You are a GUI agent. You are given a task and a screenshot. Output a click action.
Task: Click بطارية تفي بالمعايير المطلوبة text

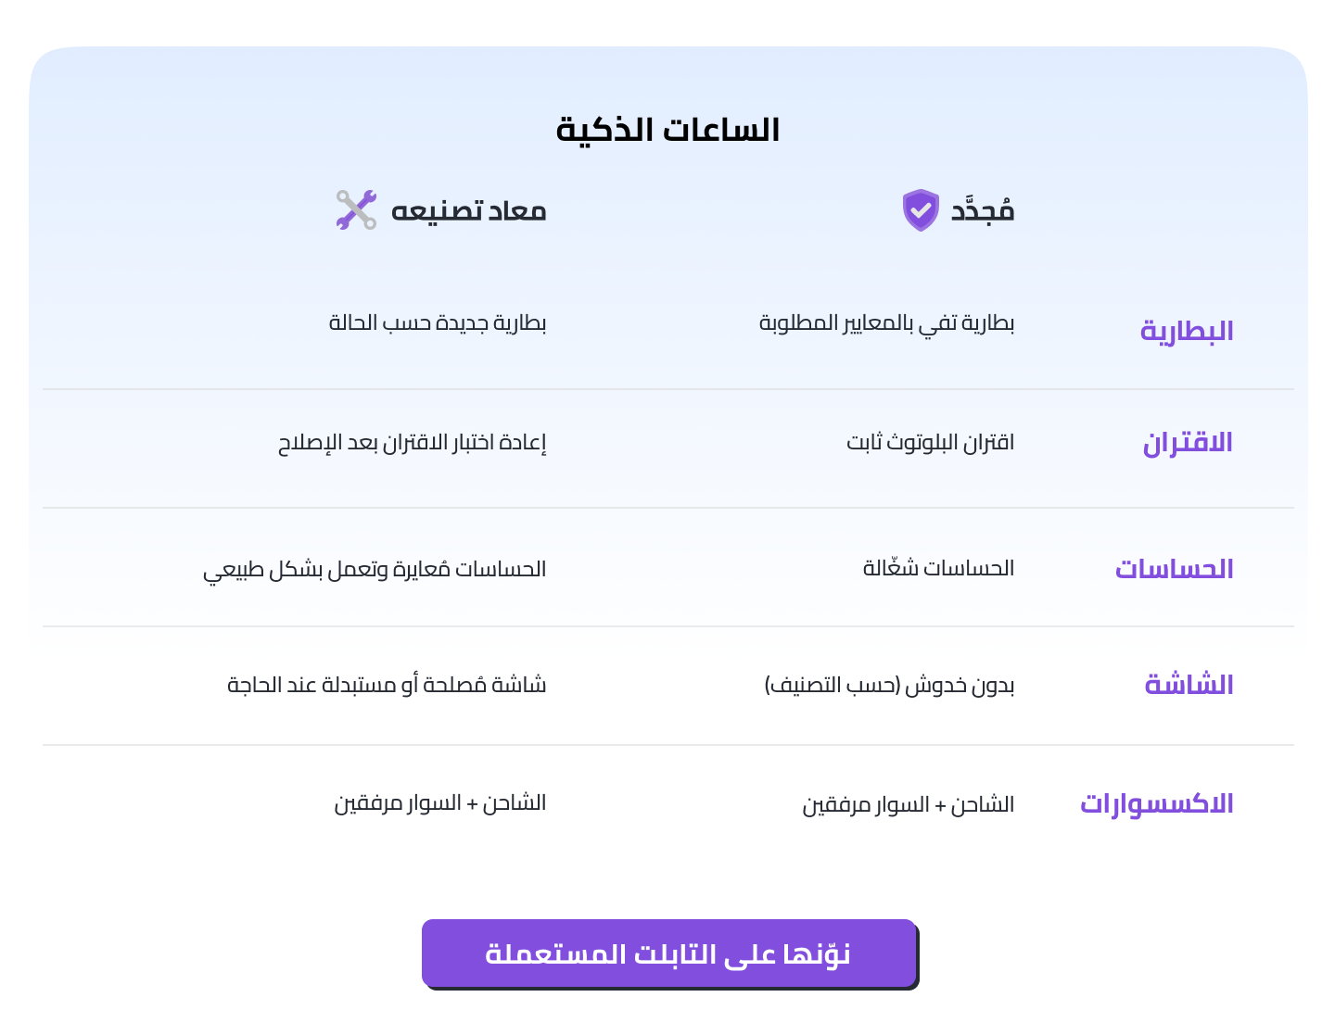[x=886, y=323]
